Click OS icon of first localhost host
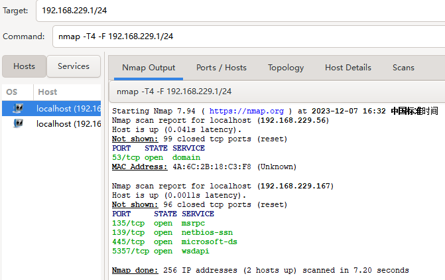 18,108
